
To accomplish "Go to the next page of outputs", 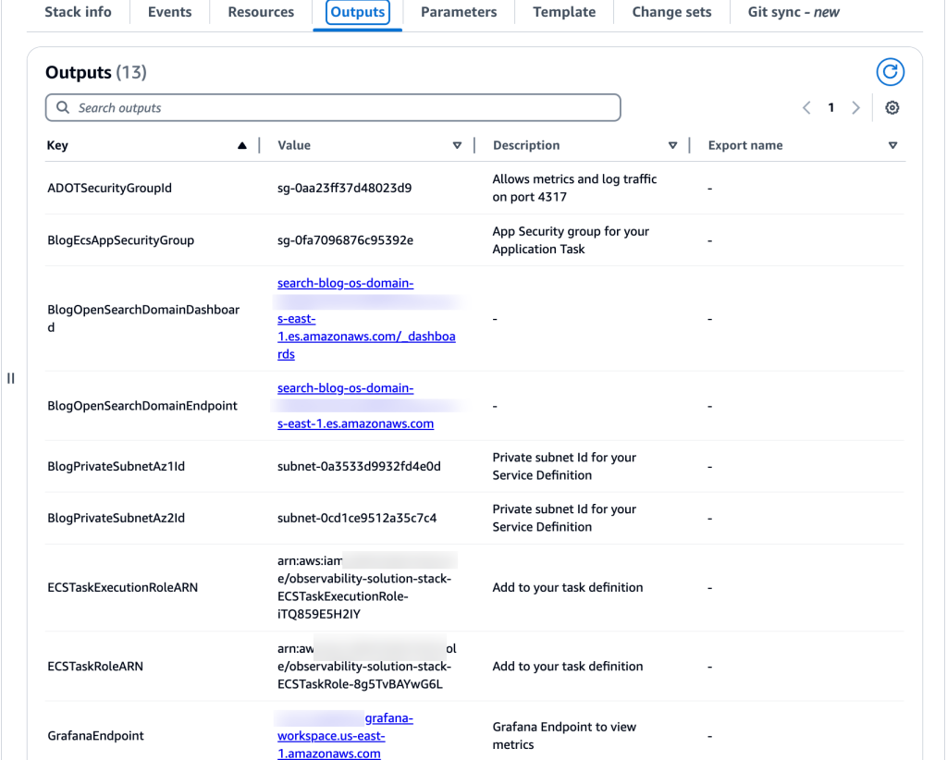I will tap(855, 107).
